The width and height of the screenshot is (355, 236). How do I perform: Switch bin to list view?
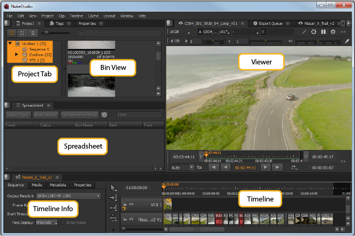point(33,33)
